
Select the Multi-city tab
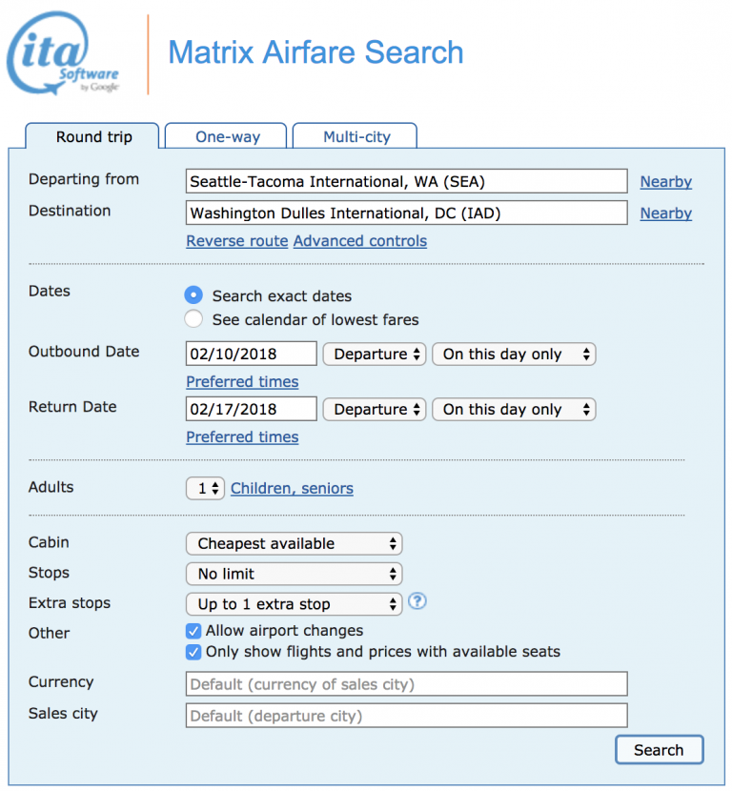[355, 136]
